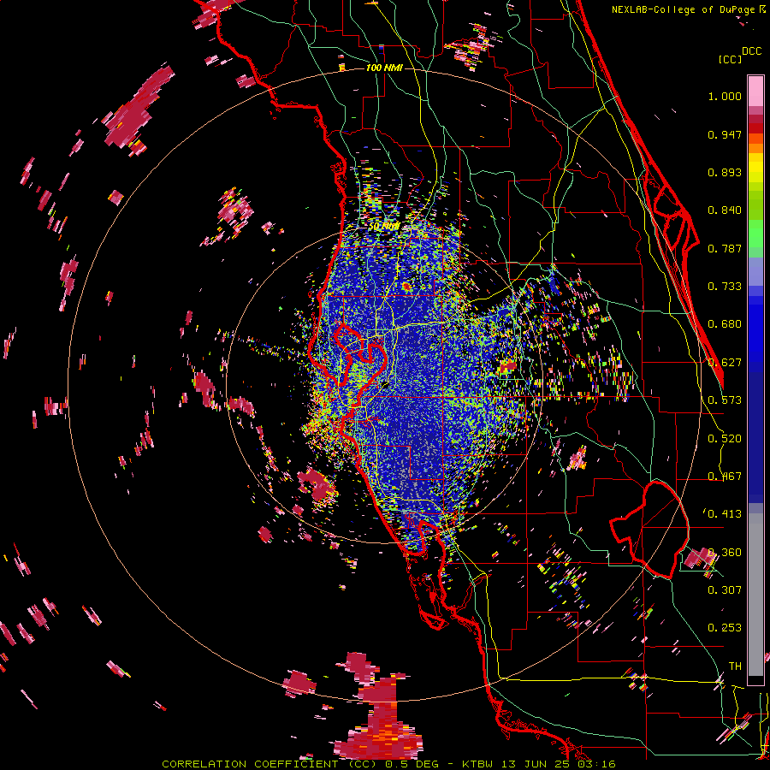This screenshot has height=770, width=770.
Task: Click the KTBW station identifier in the caption
Action: tap(479, 764)
